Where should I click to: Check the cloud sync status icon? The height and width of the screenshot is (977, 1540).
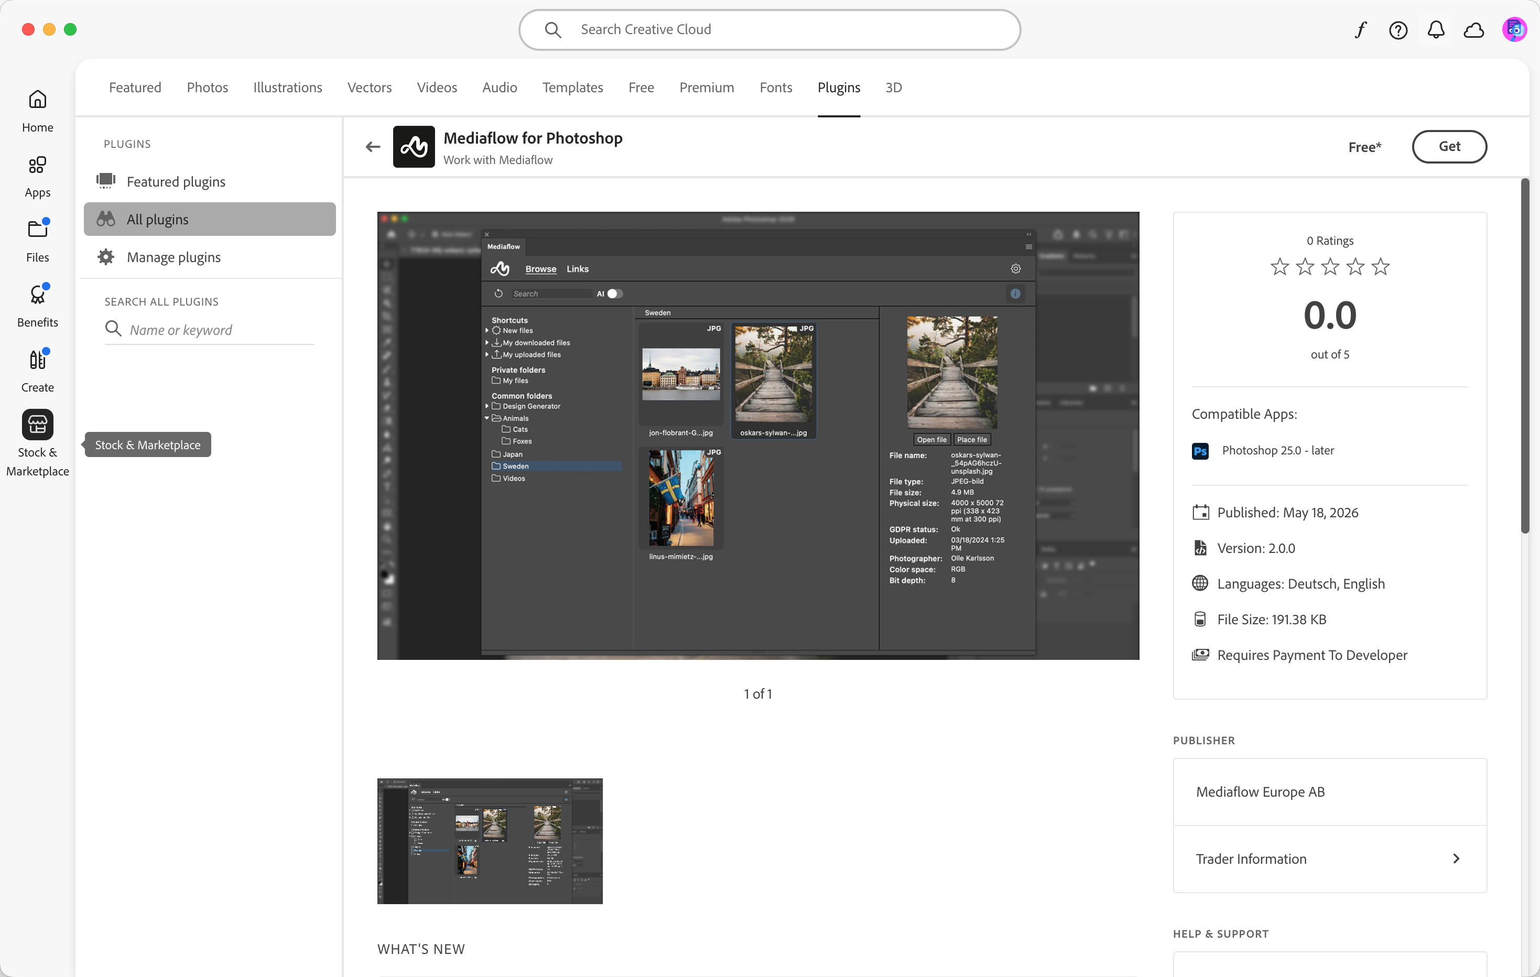(1473, 29)
